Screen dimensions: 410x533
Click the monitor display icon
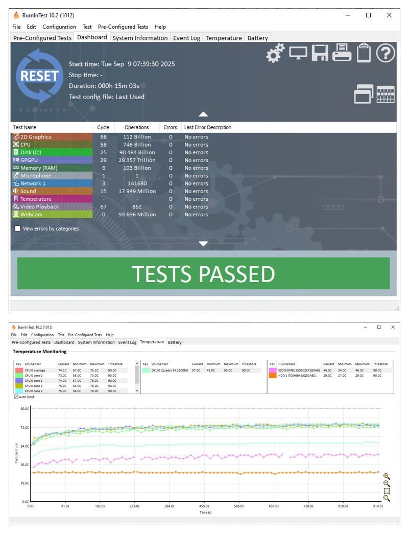[x=298, y=53]
